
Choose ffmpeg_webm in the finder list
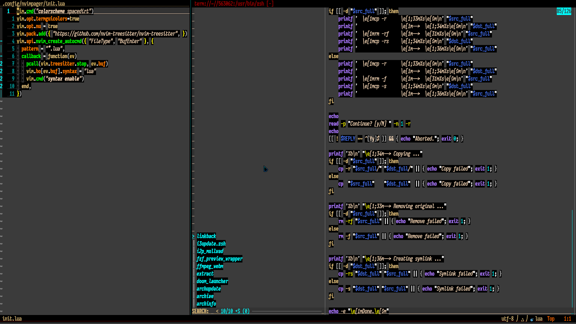(x=210, y=266)
